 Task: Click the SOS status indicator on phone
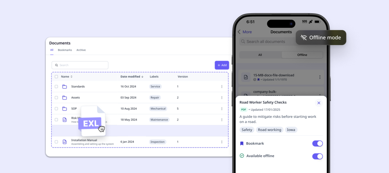305,22
